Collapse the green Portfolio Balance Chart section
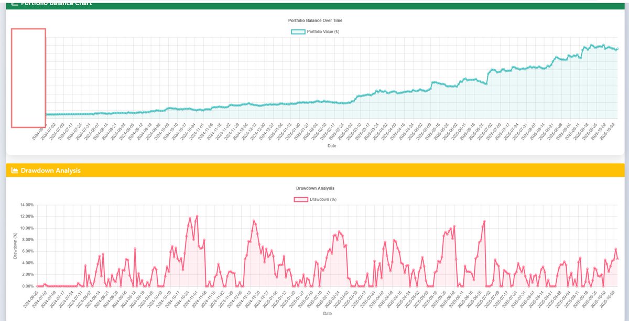The image size is (629, 321). click(x=314, y=3)
